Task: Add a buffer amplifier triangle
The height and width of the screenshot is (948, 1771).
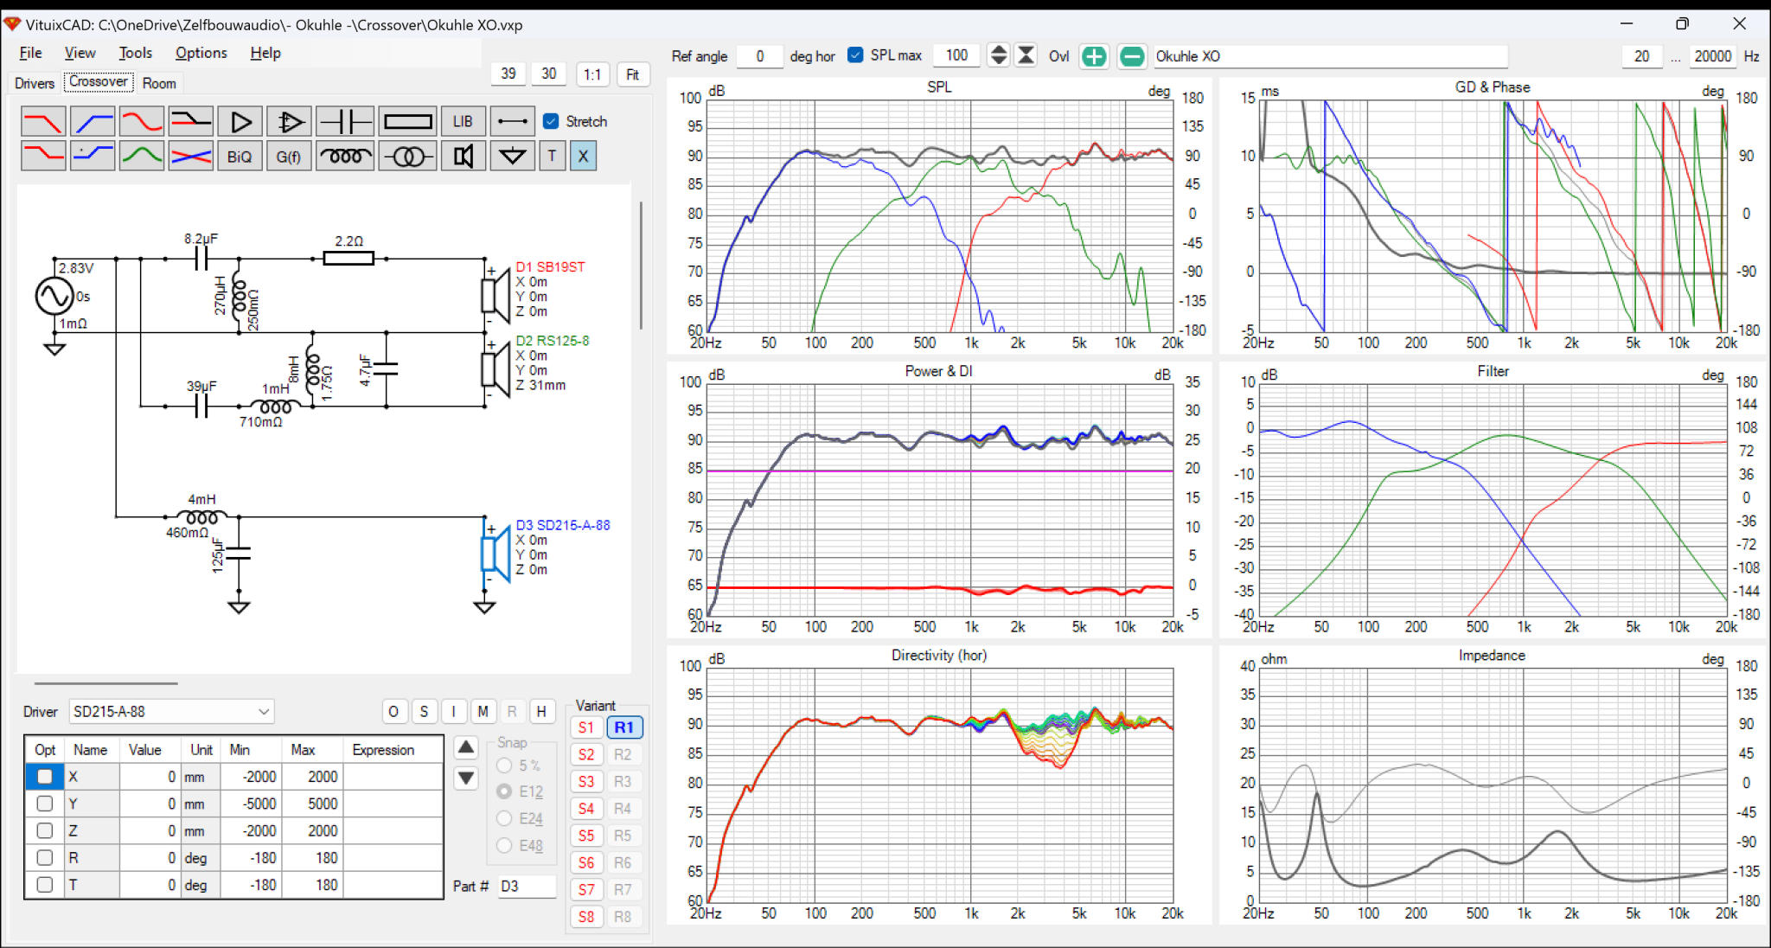Action: pyautogui.click(x=240, y=121)
